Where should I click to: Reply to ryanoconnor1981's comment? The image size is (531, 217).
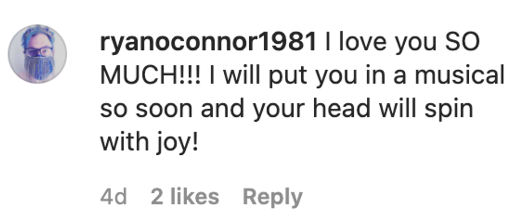[273, 197]
